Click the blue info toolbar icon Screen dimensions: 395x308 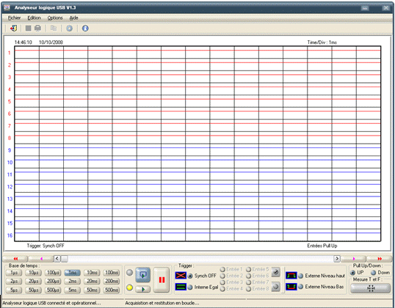(85, 28)
